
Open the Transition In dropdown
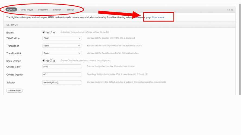[62, 46]
